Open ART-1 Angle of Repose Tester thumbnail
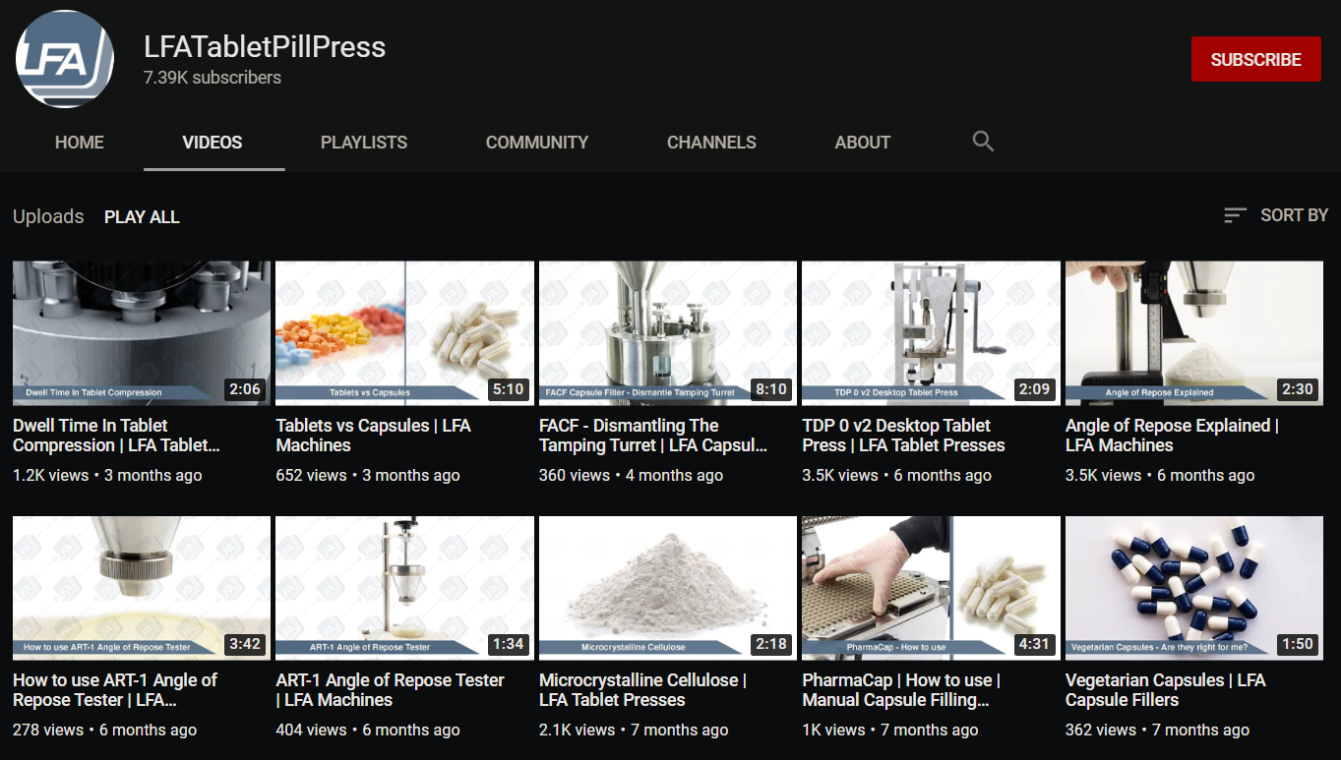 point(404,588)
